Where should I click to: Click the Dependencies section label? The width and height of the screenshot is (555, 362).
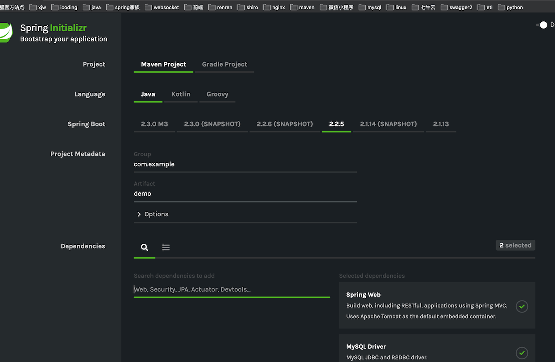(x=83, y=246)
